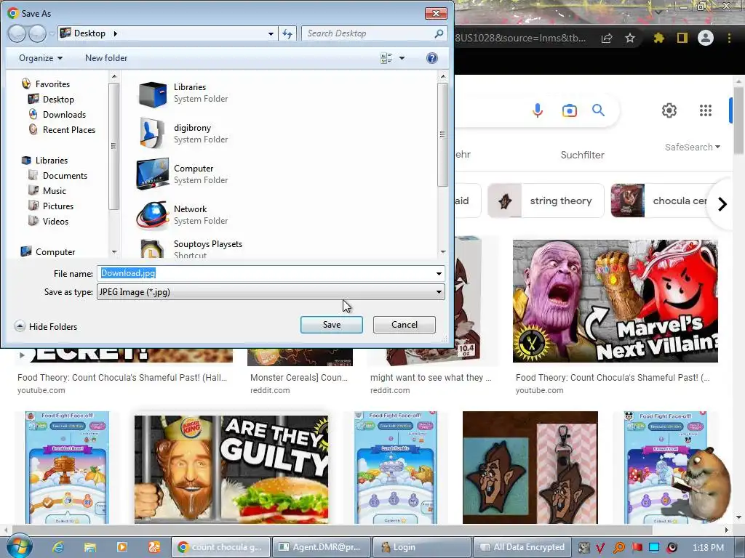Select the digibrony system folder icon
The height and width of the screenshot is (558, 745).
click(x=153, y=134)
